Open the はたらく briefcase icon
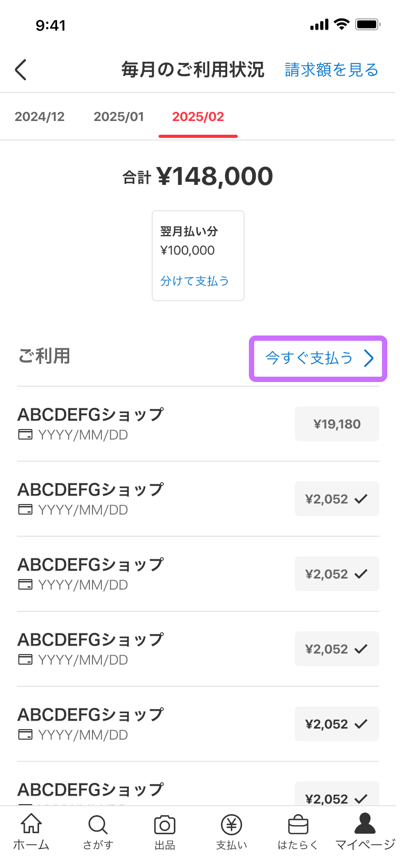 (x=298, y=824)
